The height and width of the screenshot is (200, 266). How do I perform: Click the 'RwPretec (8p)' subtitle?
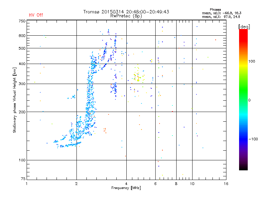coord(126,16)
